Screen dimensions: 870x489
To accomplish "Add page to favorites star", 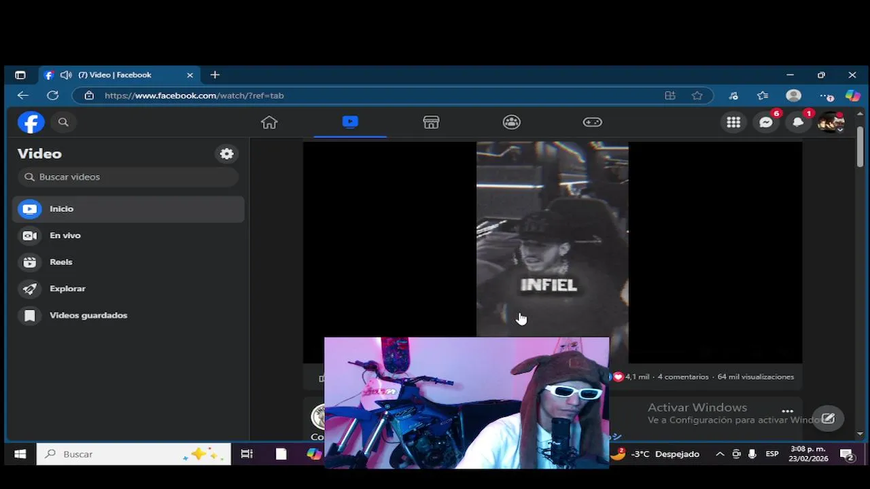I will [697, 96].
